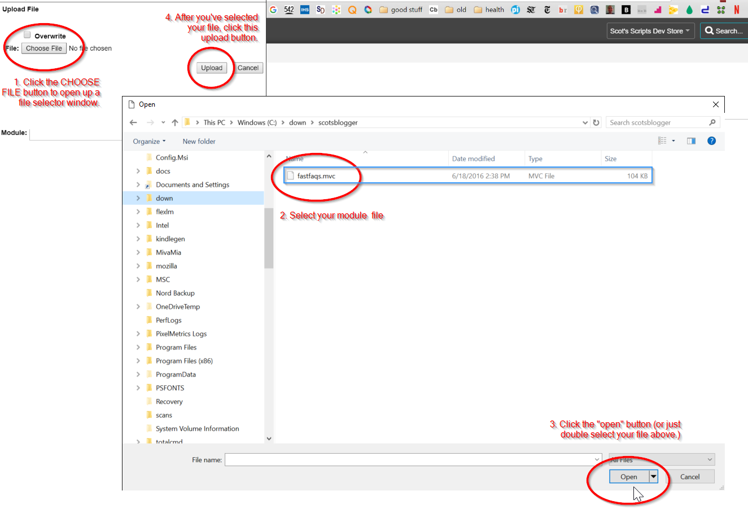The image size is (748, 517).
Task: Open the Netflix bookmark icon
Action: point(737,10)
